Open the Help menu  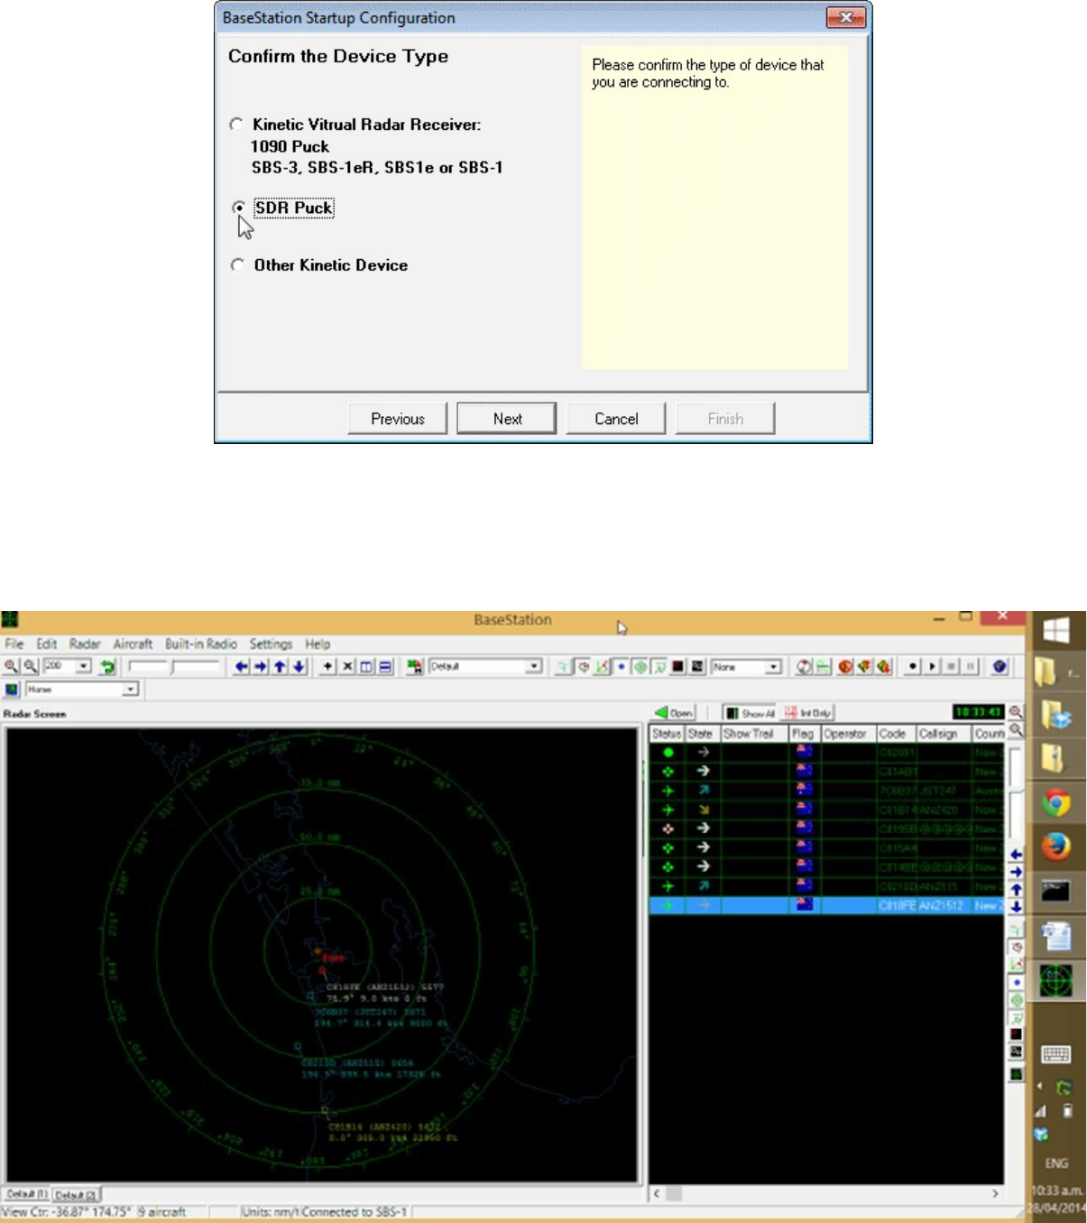coord(318,644)
